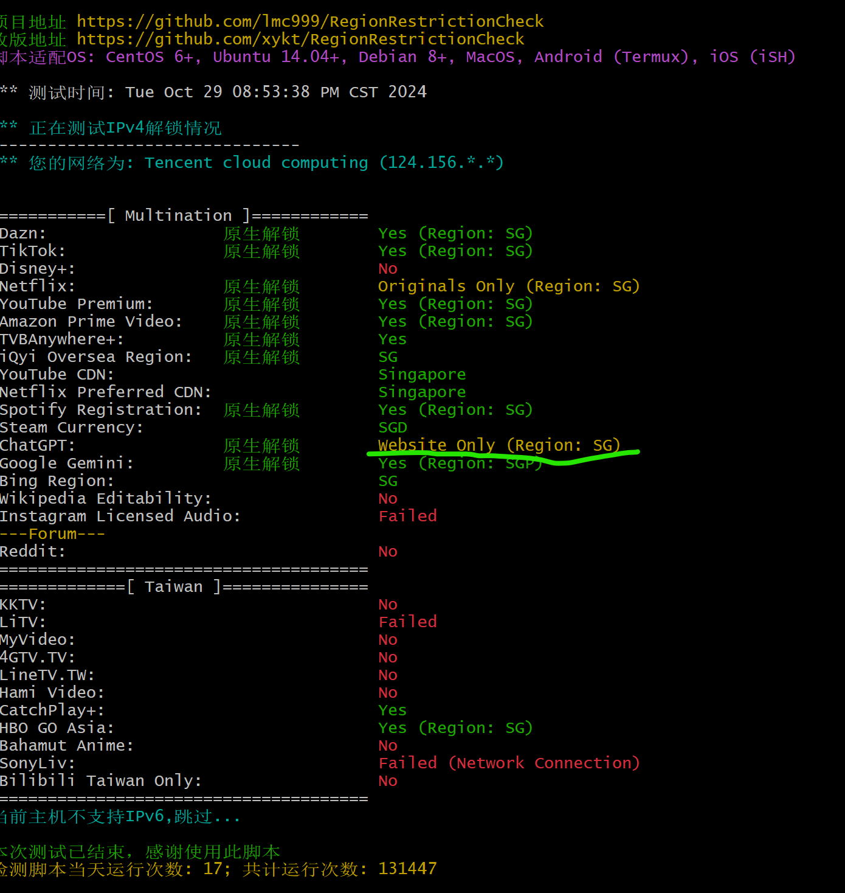Click the Steam Currency SGD value
This screenshot has width=845, height=893.
click(393, 428)
